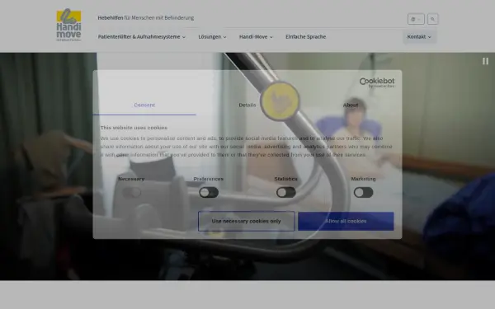Click Allow all cookies
The height and width of the screenshot is (309, 495).
(x=346, y=221)
